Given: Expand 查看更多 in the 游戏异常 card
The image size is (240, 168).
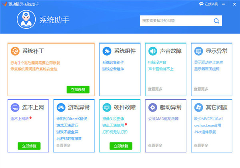Looking at the screenshot, I should coord(64,145).
